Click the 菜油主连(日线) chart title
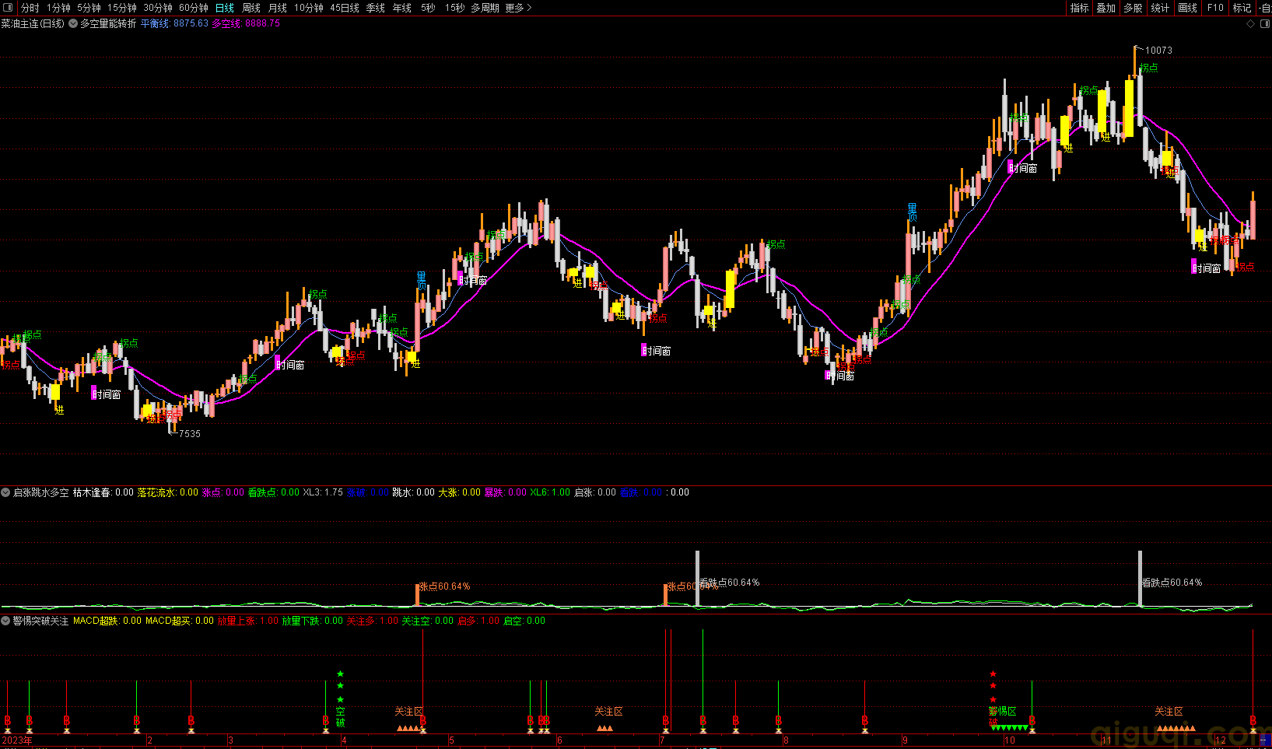The height and width of the screenshot is (749, 1272). click(x=33, y=23)
